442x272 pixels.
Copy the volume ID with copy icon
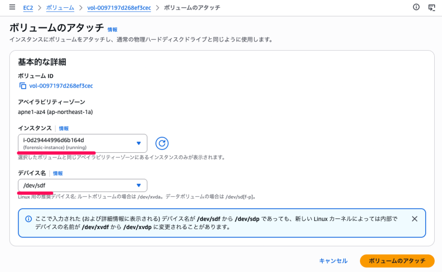(23, 86)
